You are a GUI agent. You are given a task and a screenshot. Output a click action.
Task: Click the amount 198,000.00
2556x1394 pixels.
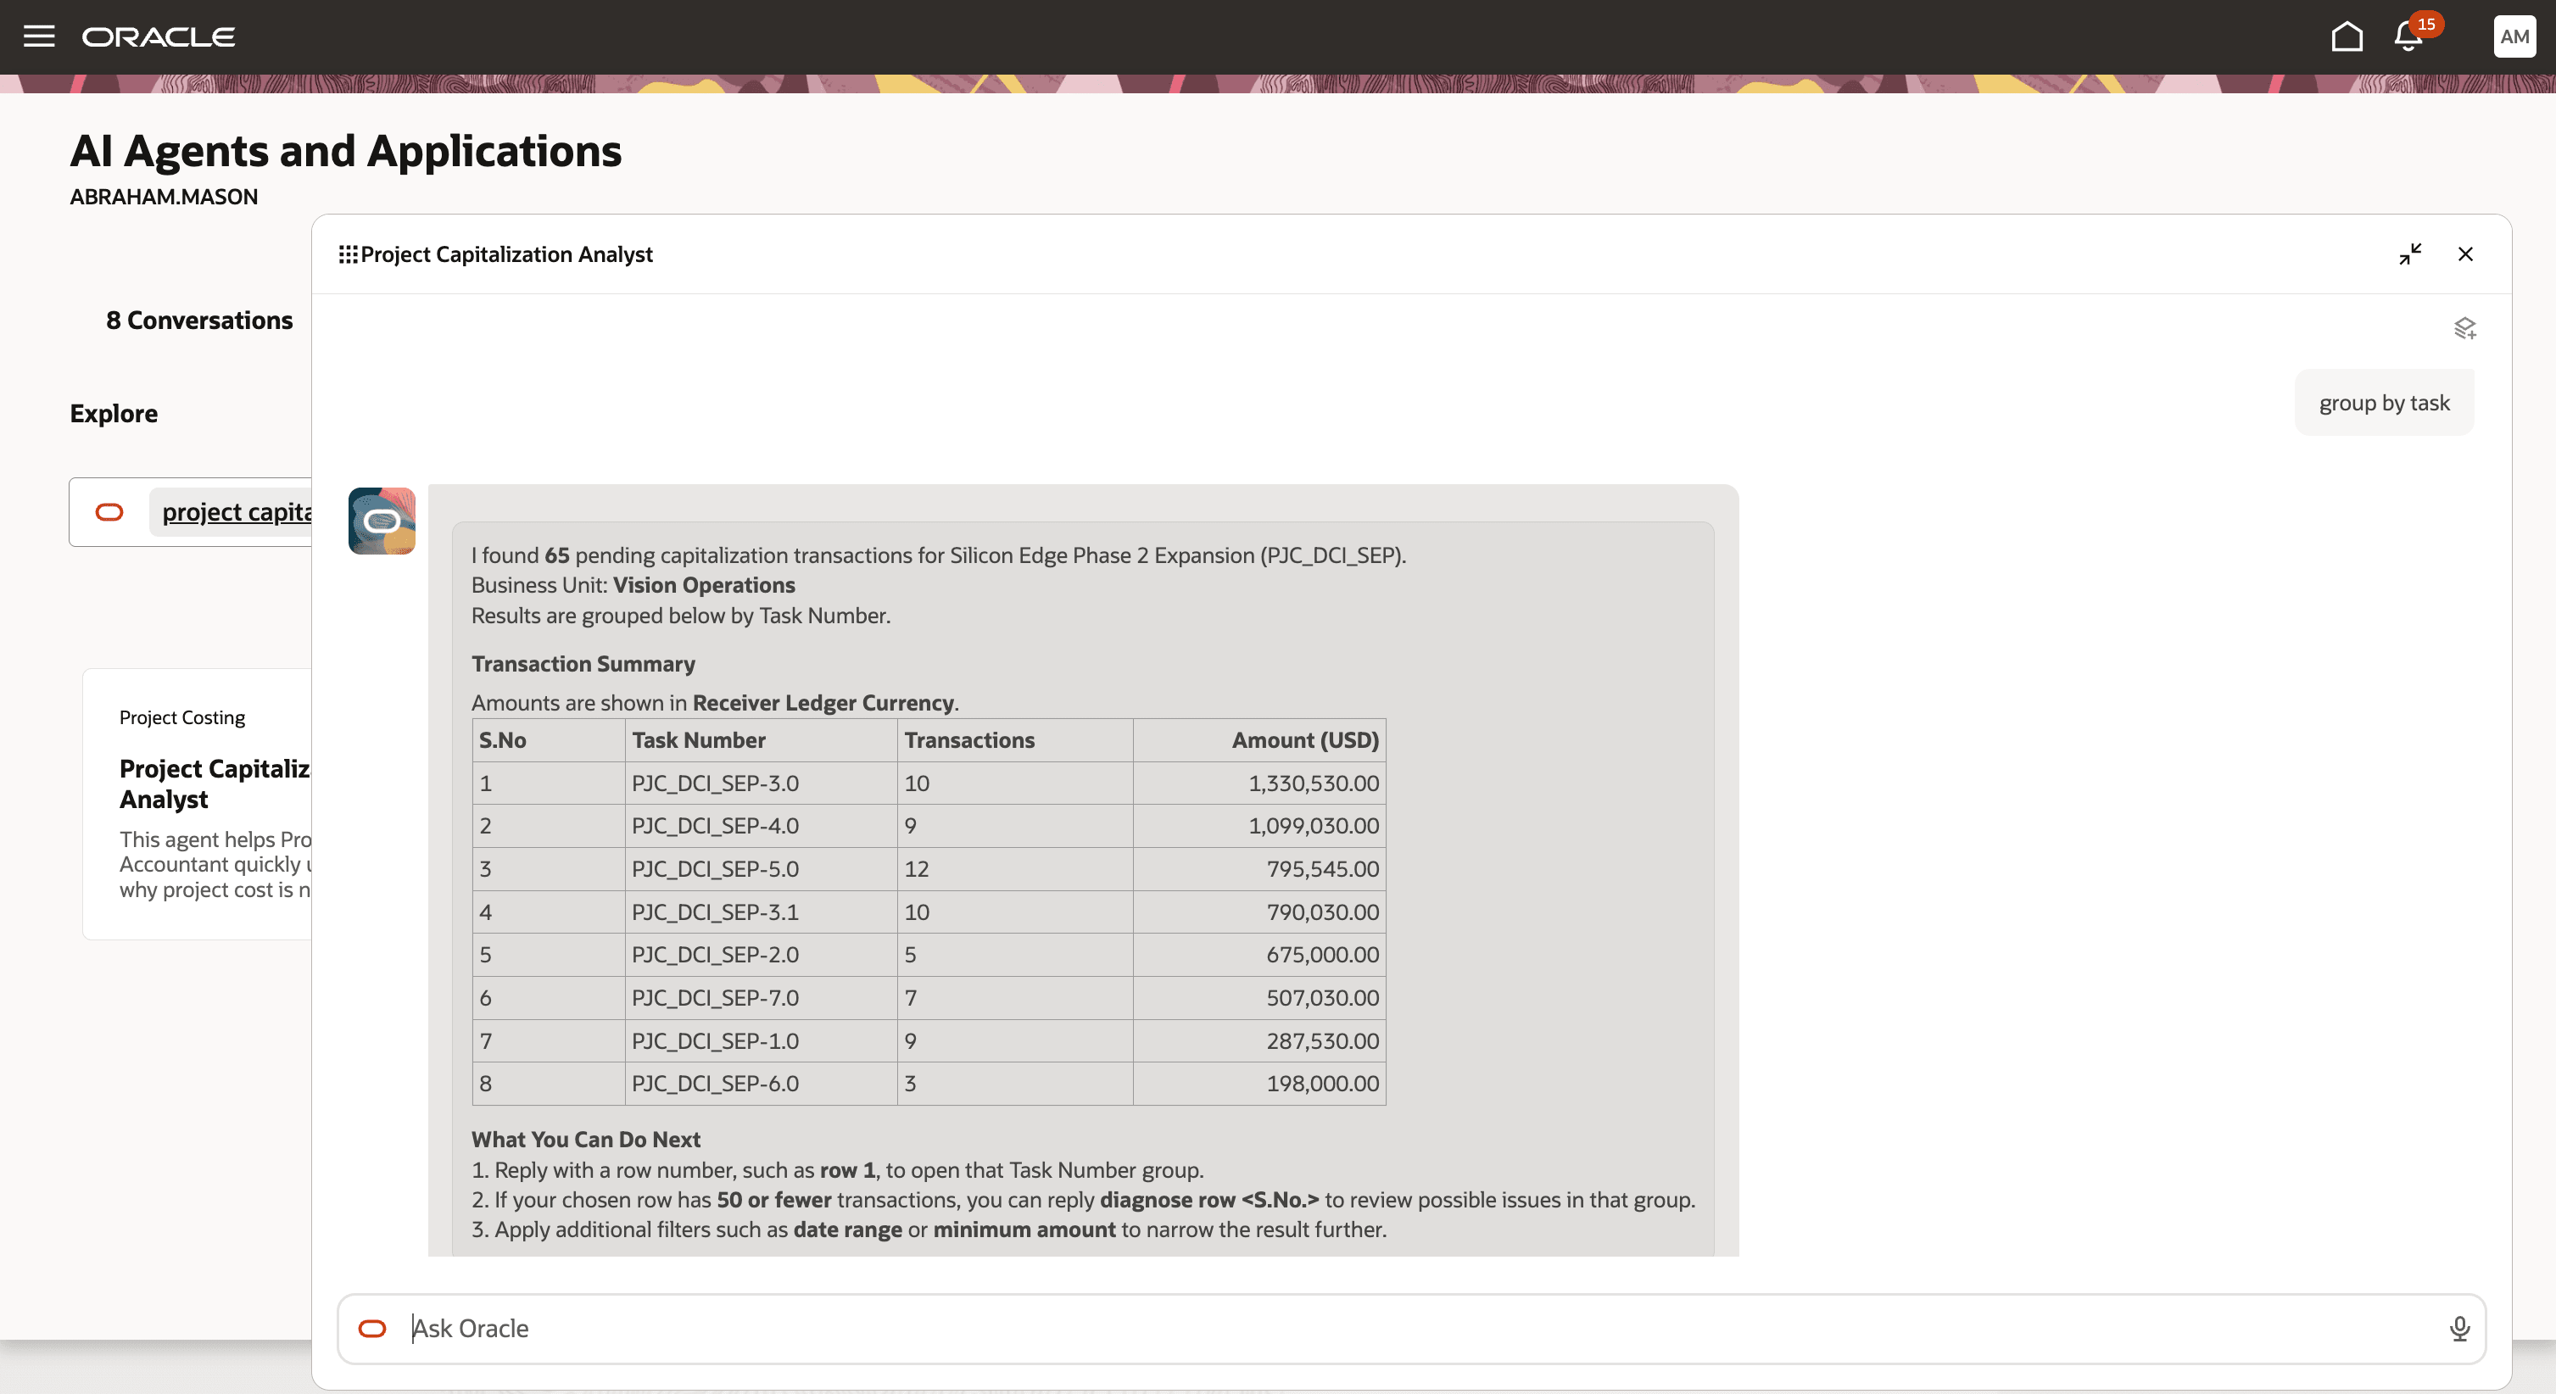(1321, 1084)
